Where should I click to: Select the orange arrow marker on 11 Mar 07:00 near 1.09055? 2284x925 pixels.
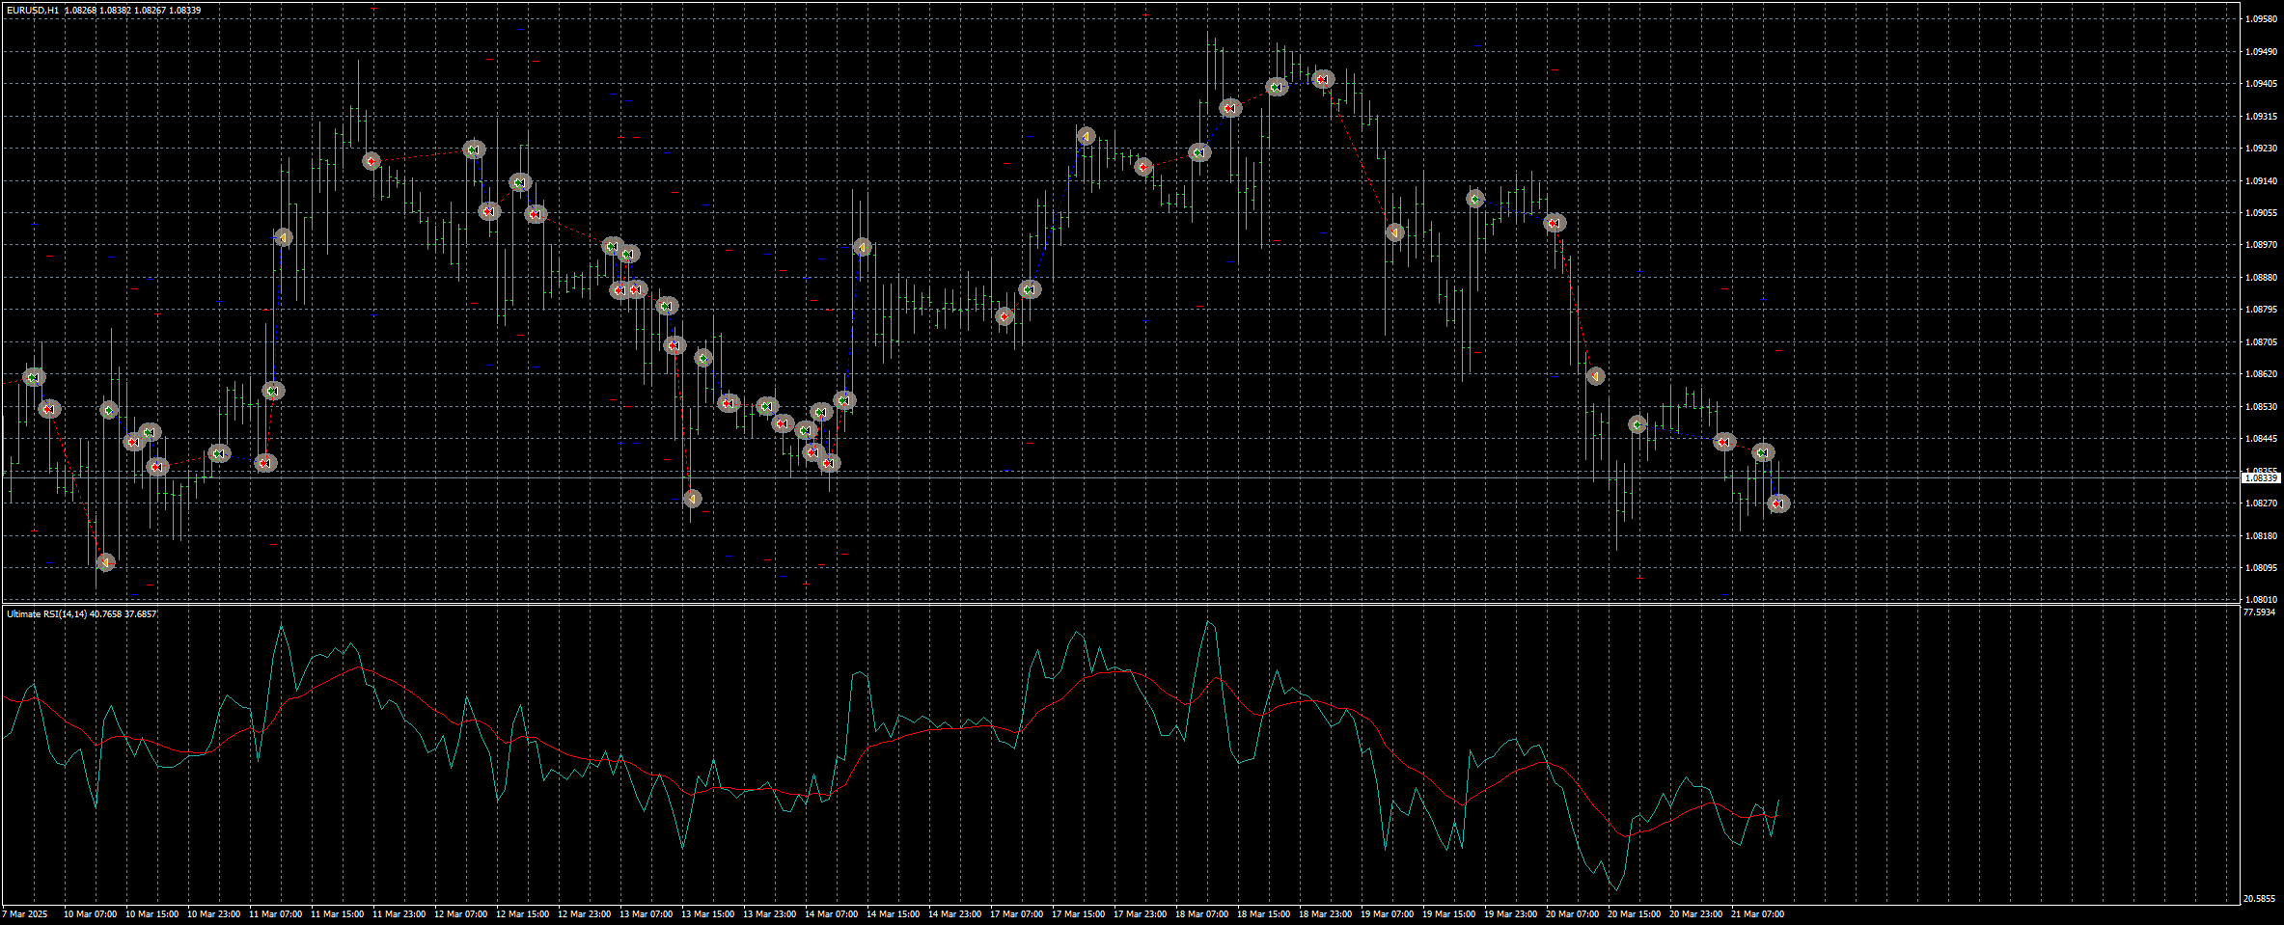[x=283, y=237]
